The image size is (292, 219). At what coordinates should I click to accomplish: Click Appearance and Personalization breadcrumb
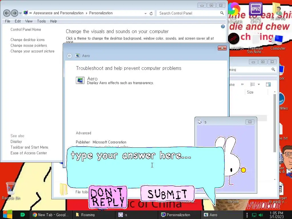(58, 13)
